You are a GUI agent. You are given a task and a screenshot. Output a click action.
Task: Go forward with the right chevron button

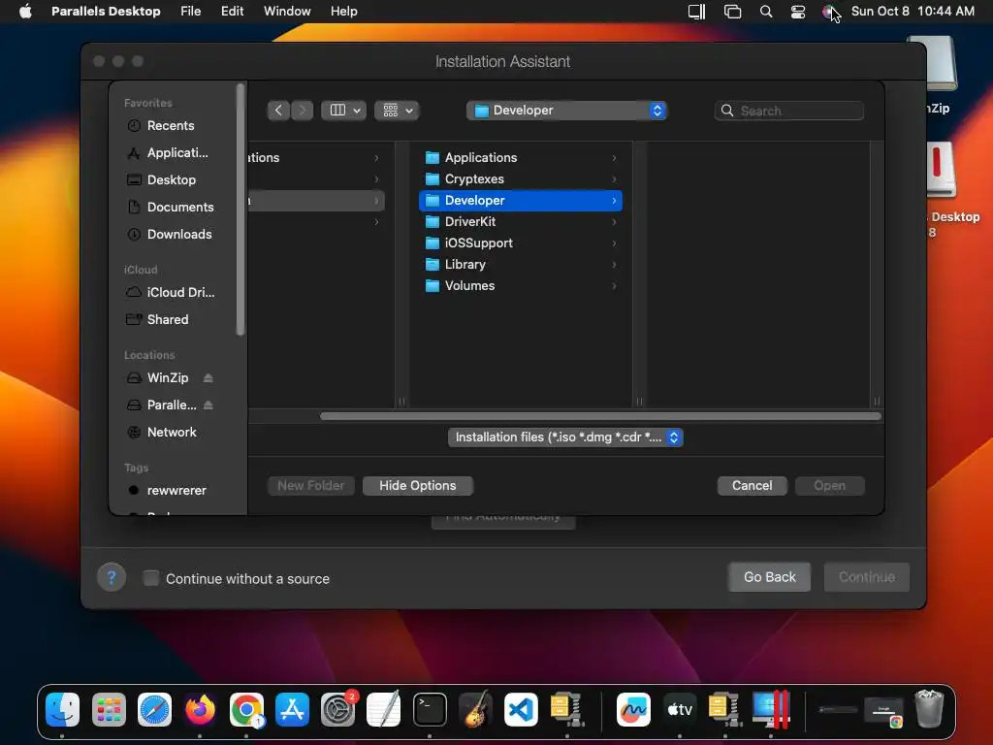(x=303, y=111)
